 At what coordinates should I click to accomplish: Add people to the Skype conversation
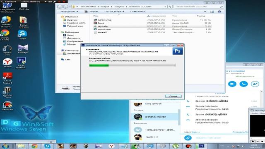255,84
